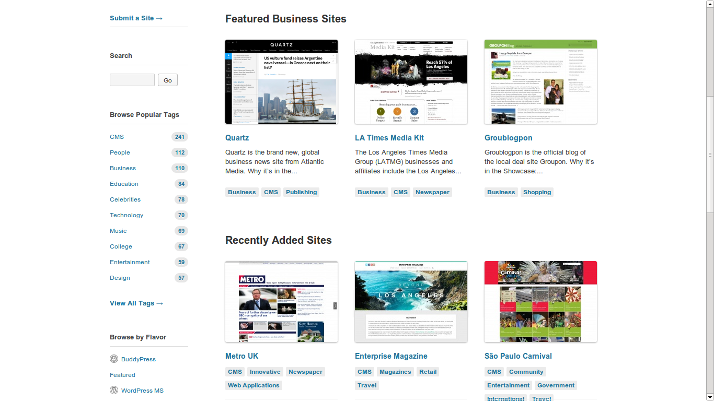The image size is (714, 401).
Task: Browse the People popular tag
Action: click(x=120, y=152)
